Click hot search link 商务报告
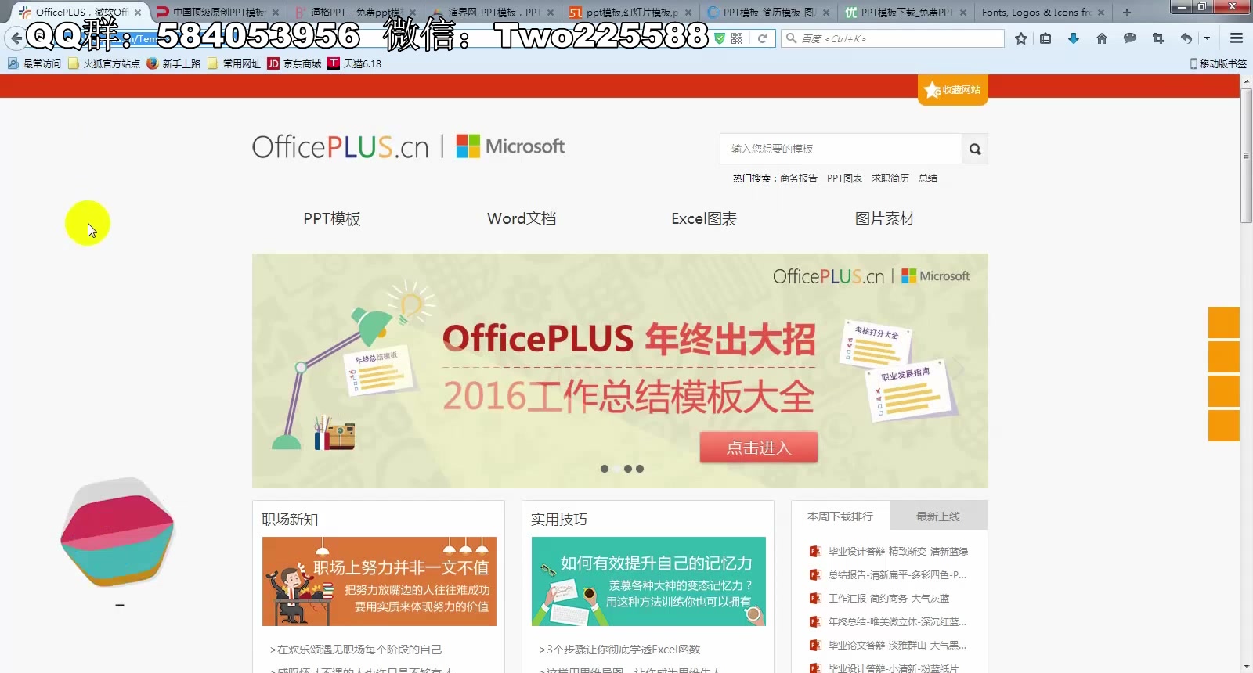Image resolution: width=1253 pixels, height=673 pixels. point(799,178)
